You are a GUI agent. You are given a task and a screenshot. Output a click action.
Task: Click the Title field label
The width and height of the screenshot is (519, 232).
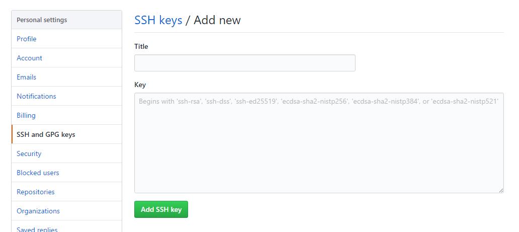point(141,46)
